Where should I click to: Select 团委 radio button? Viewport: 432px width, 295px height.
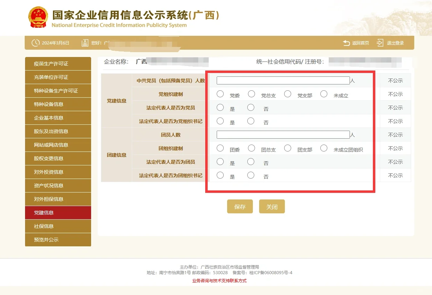[220, 148]
